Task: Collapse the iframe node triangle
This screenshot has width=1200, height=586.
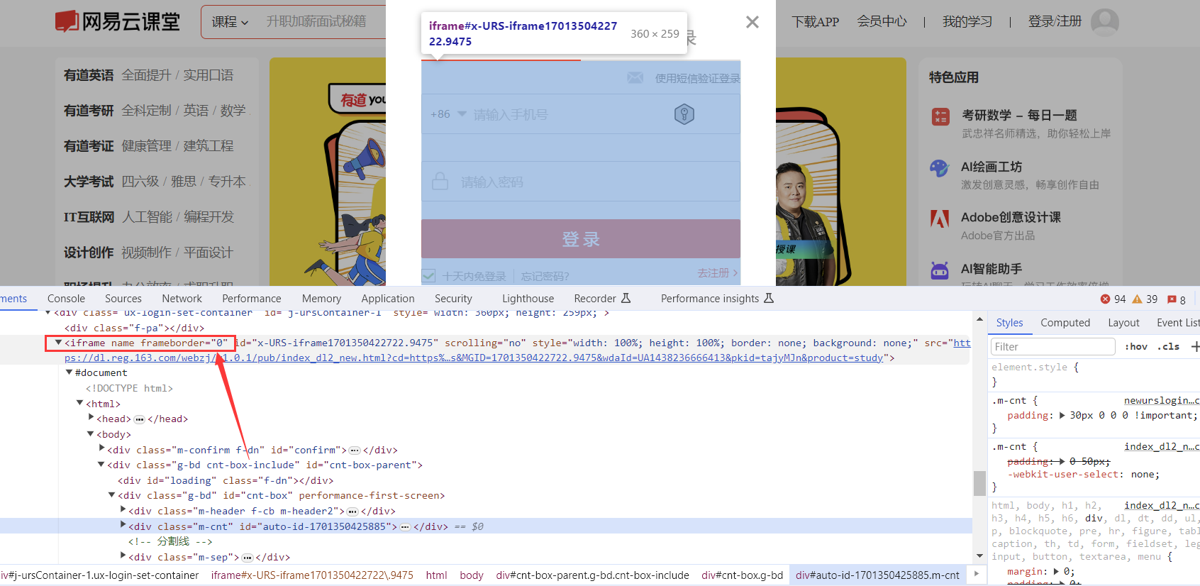Action: click(x=58, y=343)
